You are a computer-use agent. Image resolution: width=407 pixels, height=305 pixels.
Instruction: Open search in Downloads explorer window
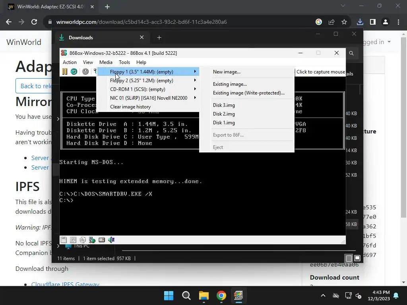pyautogui.click(x=351, y=53)
